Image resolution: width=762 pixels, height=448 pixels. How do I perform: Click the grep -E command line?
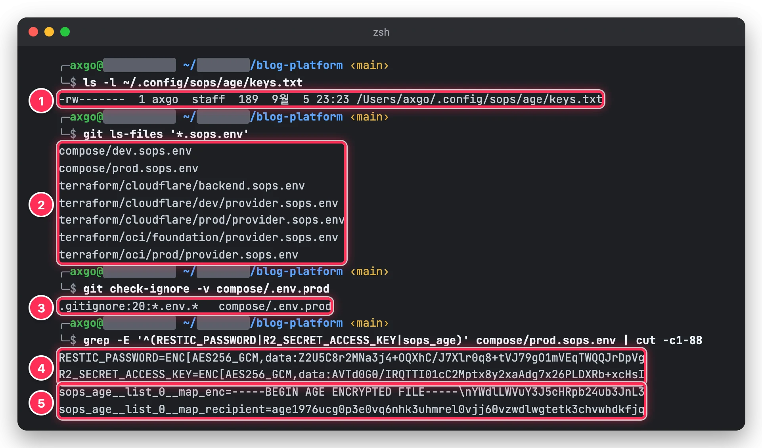[x=392, y=340]
